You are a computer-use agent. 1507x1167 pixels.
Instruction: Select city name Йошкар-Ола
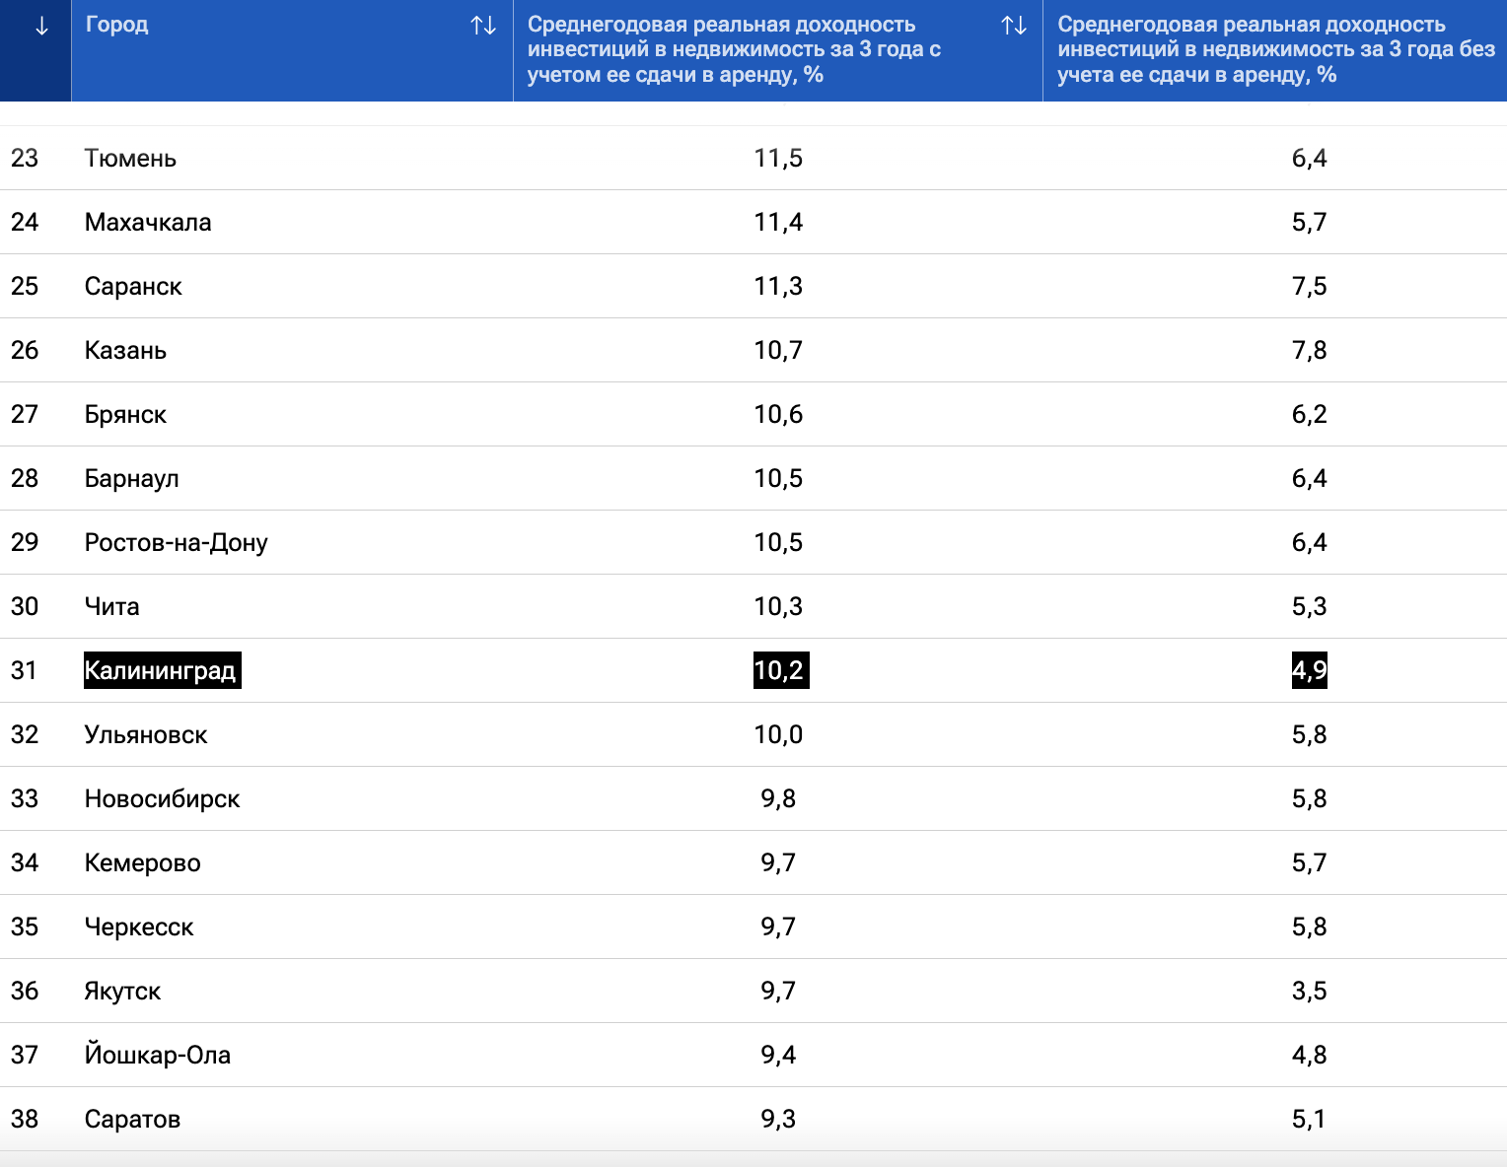tap(158, 1056)
